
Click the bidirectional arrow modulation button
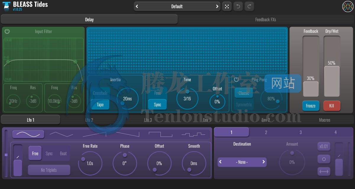[324, 172]
